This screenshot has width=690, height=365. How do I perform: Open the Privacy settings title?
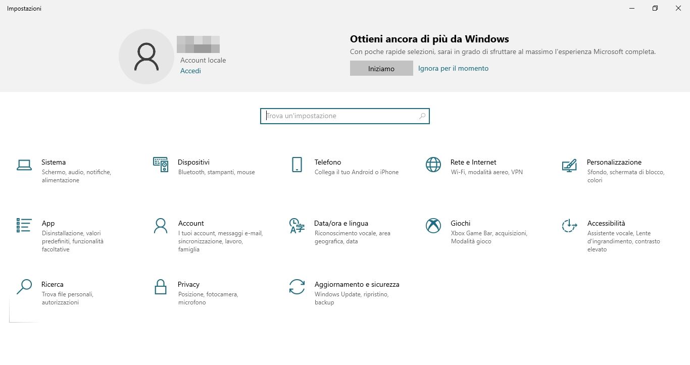(188, 284)
